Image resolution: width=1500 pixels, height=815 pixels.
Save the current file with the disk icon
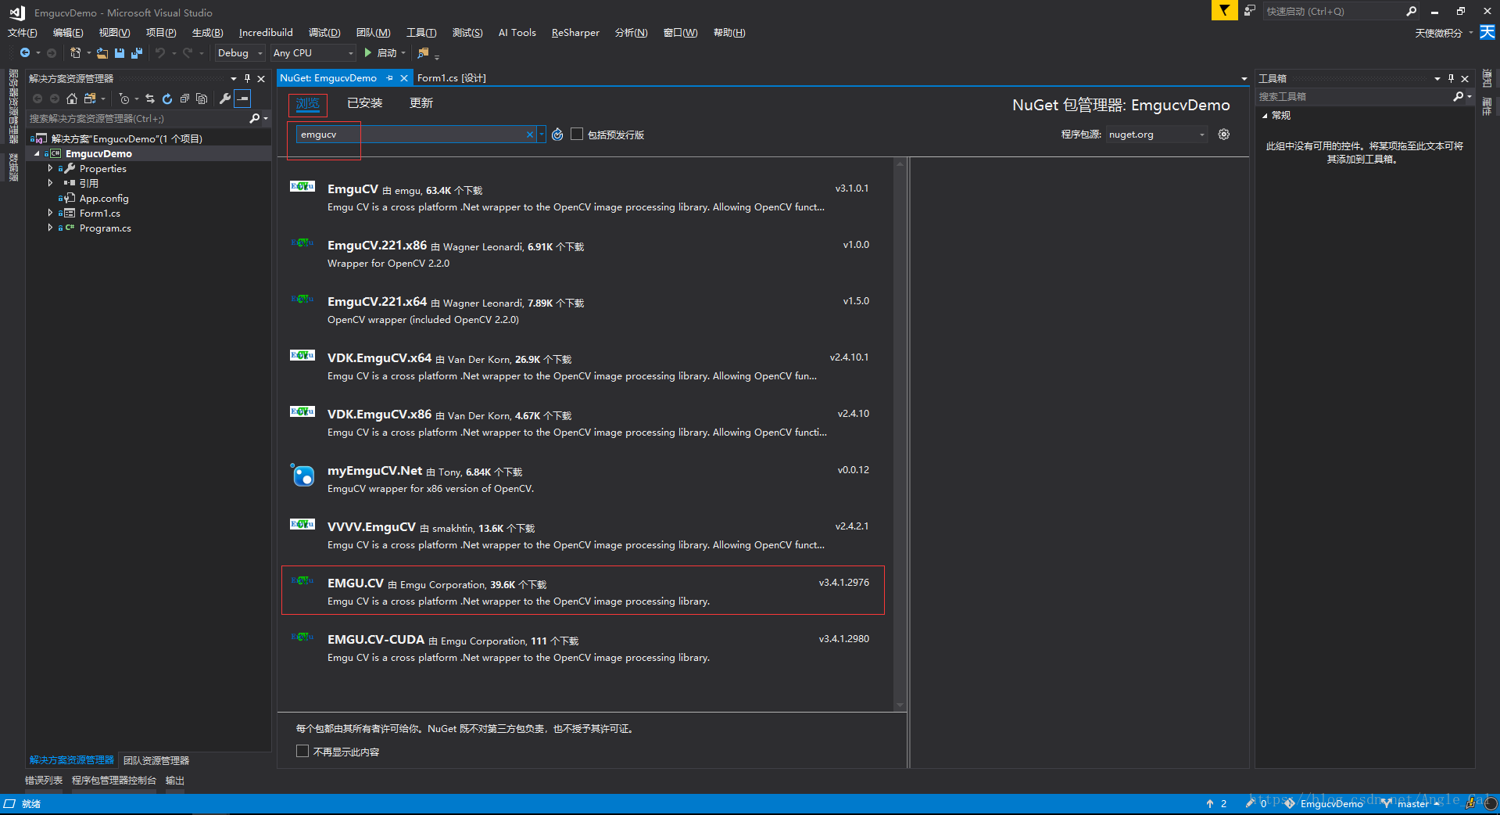point(120,52)
